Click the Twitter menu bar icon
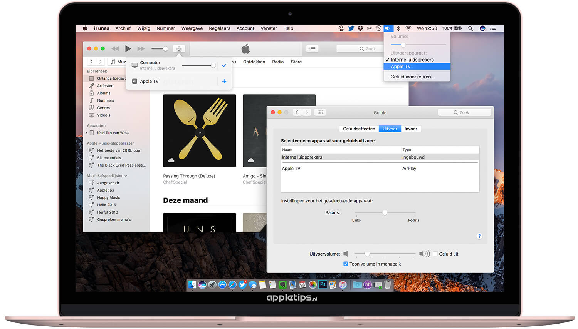 pyautogui.click(x=351, y=28)
